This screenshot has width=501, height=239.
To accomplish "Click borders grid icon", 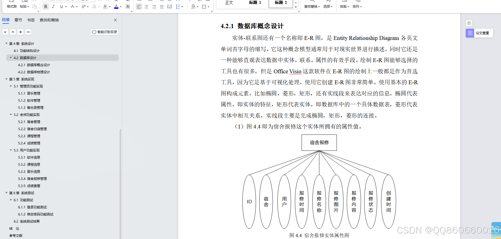I will 204,7.
